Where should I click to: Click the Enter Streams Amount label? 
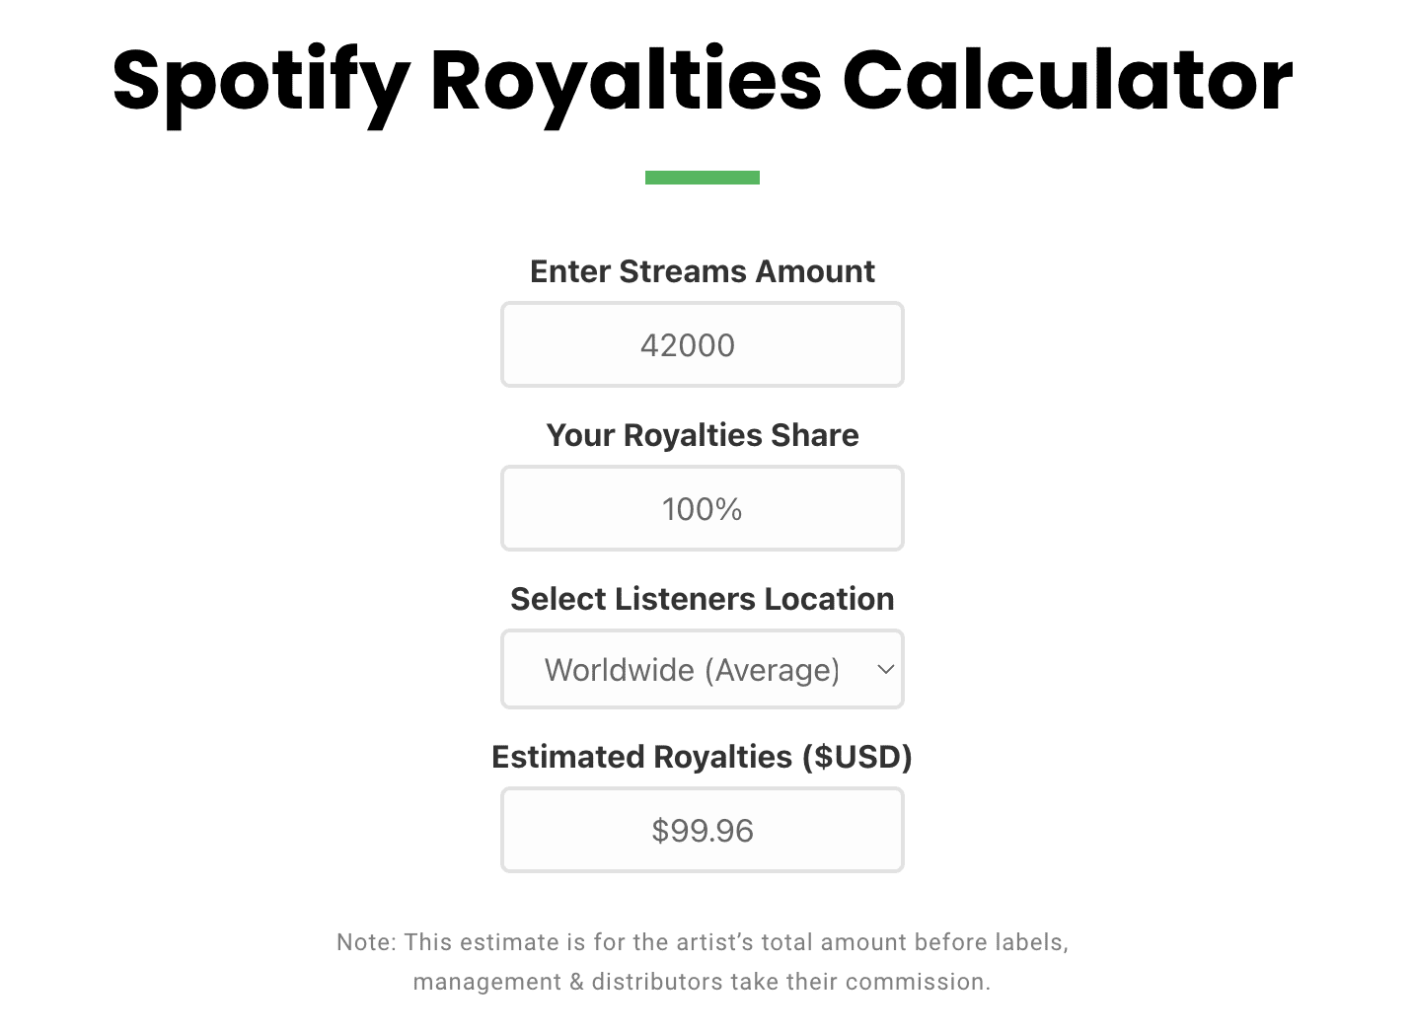702,271
